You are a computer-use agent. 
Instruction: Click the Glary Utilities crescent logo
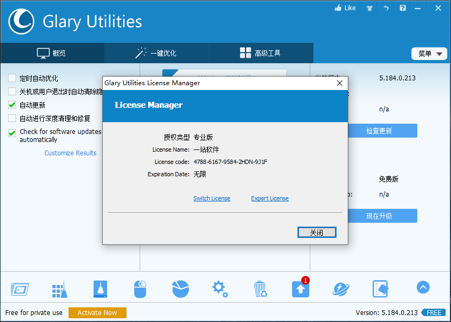(x=21, y=21)
